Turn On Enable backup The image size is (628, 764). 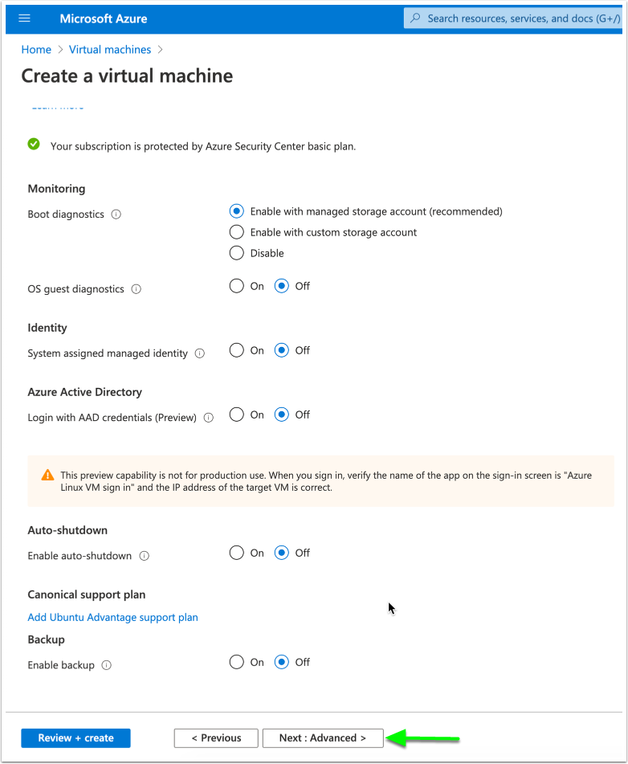236,662
